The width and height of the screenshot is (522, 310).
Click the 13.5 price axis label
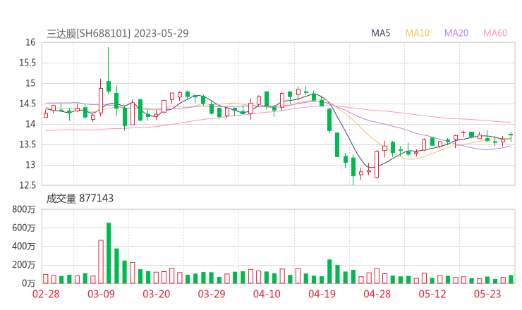(x=28, y=144)
